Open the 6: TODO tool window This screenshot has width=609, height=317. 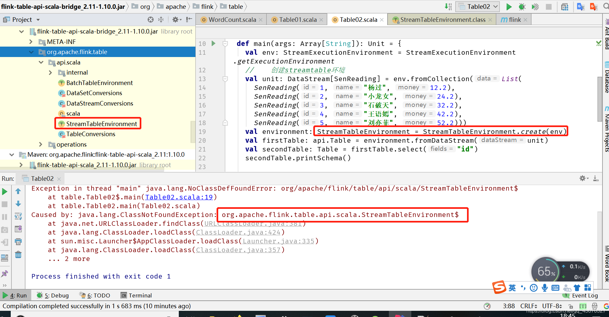point(95,295)
